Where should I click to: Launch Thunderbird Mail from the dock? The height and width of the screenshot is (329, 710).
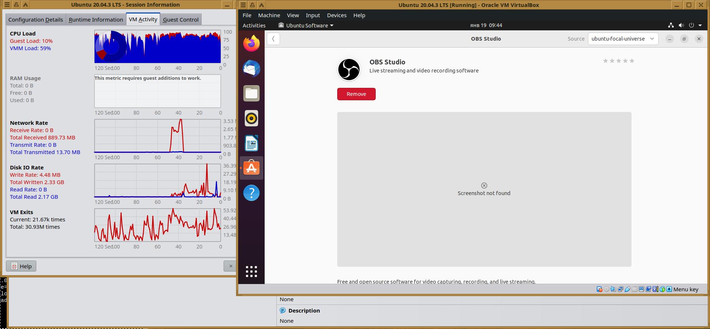[251, 68]
